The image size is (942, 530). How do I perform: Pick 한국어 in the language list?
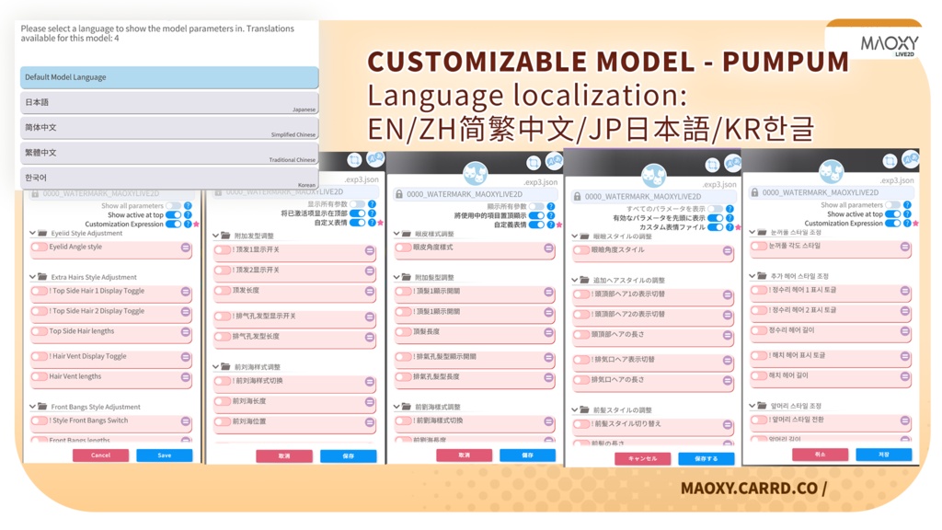pyautogui.click(x=169, y=178)
